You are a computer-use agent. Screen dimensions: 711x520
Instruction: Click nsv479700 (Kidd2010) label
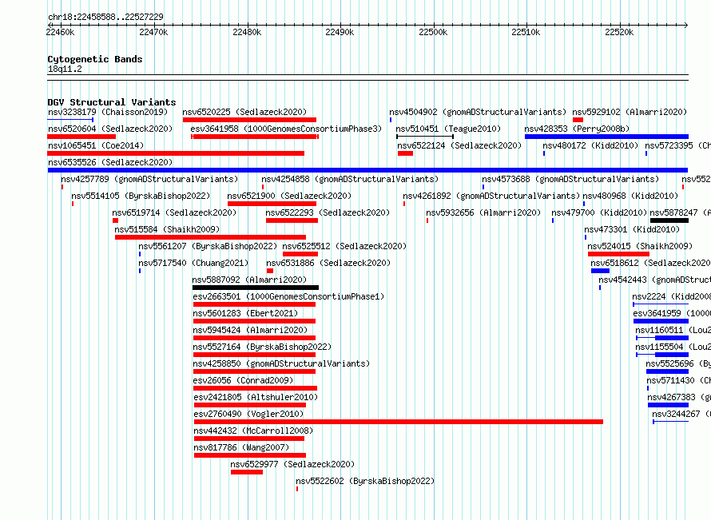pos(599,212)
